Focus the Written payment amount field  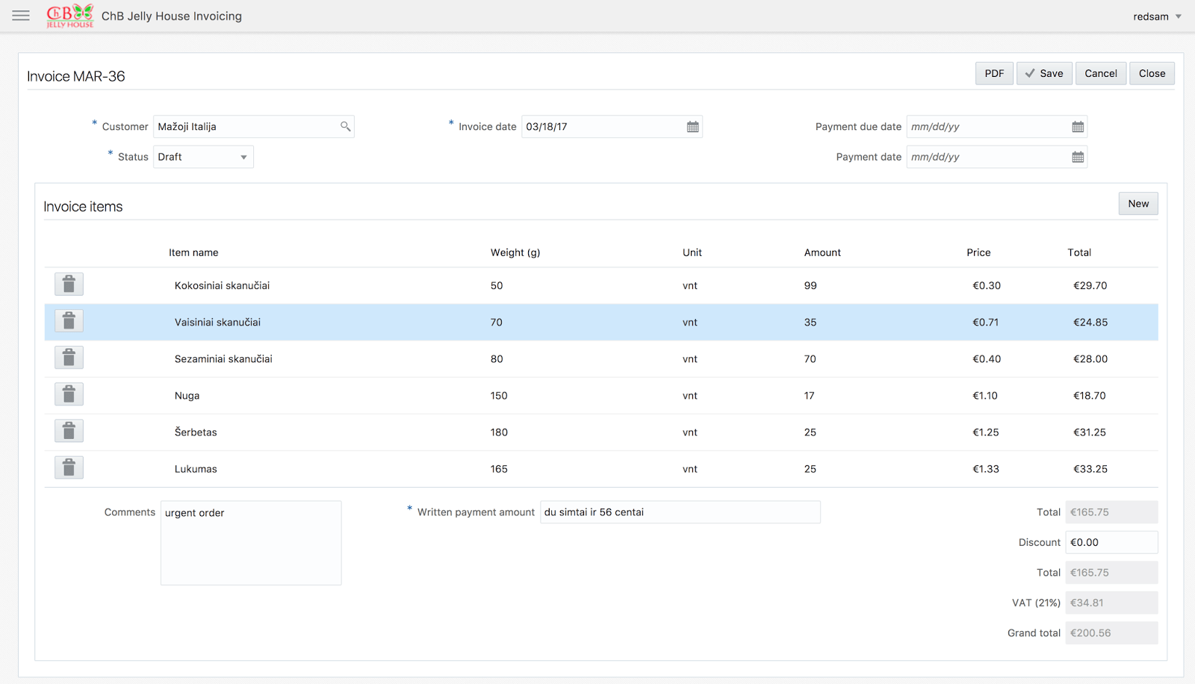click(680, 512)
